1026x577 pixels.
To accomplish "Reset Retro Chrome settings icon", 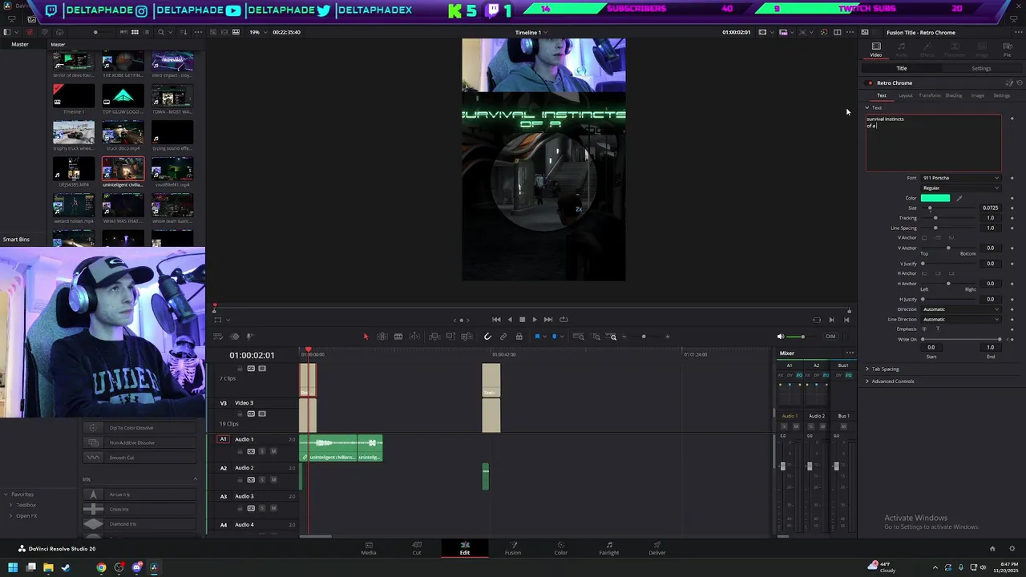I will tap(1020, 83).
